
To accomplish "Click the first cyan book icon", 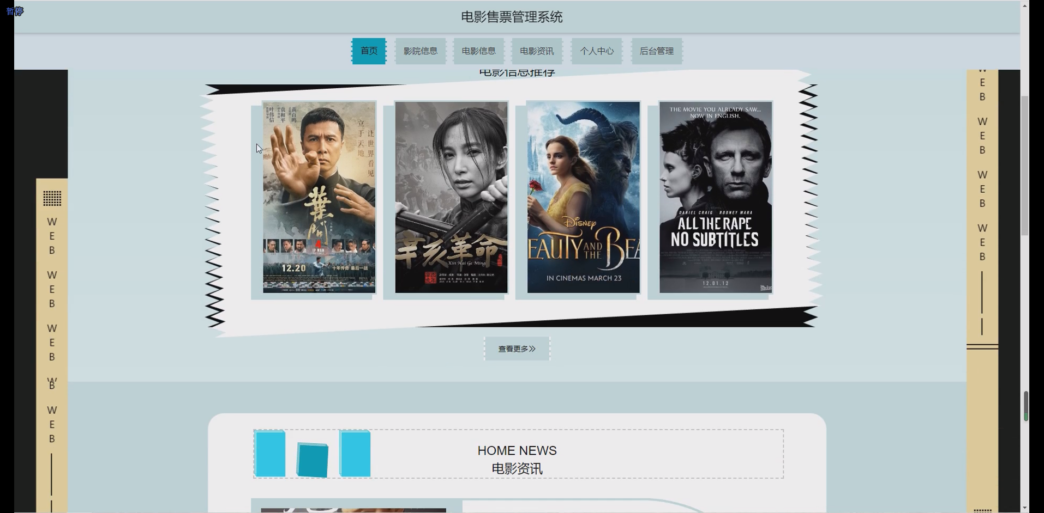I will tap(270, 454).
